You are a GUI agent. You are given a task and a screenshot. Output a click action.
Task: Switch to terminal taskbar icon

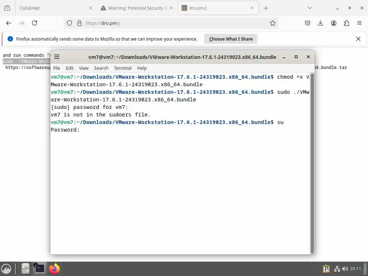(40, 269)
